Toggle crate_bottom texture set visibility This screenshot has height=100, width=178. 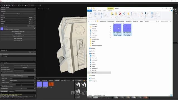coord(1,54)
